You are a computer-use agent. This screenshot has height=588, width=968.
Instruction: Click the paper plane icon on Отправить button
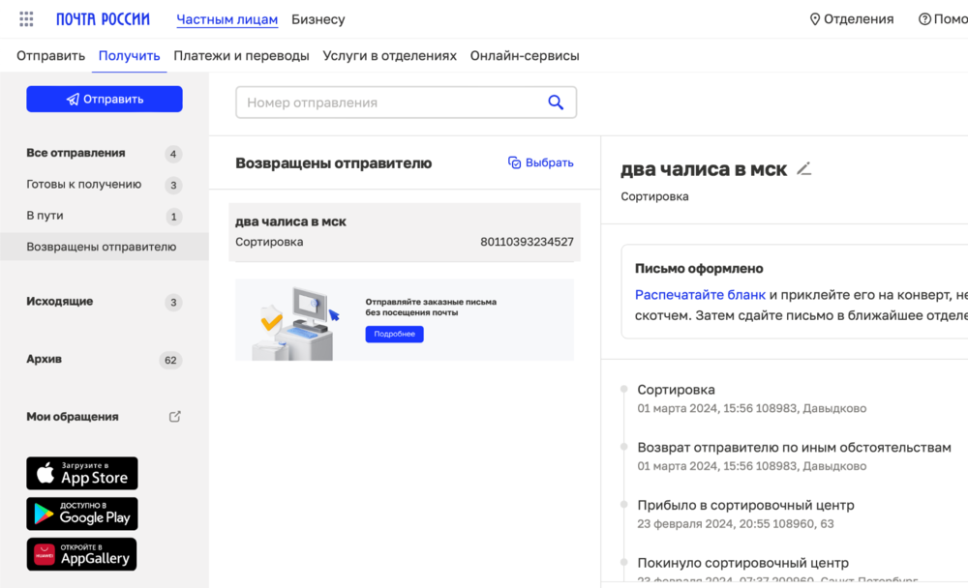[x=71, y=99]
